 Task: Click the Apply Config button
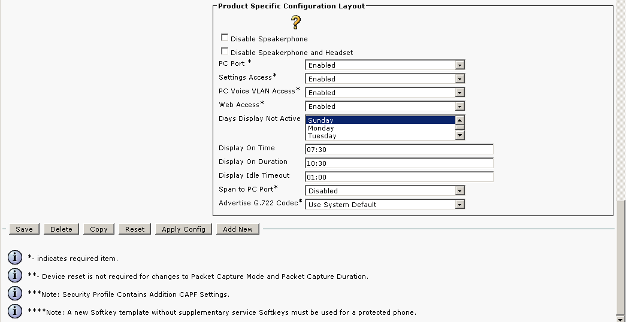point(183,229)
